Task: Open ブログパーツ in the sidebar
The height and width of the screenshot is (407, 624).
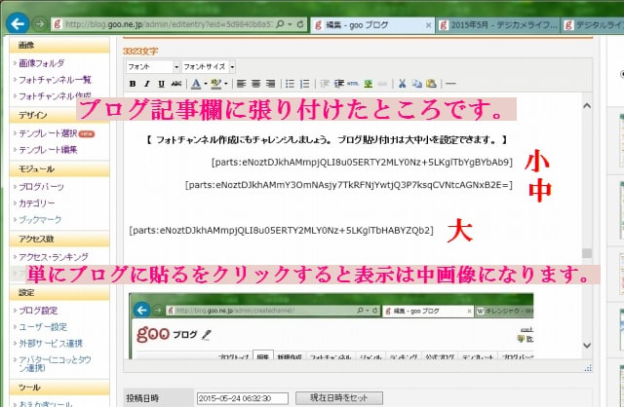Action: [41, 187]
